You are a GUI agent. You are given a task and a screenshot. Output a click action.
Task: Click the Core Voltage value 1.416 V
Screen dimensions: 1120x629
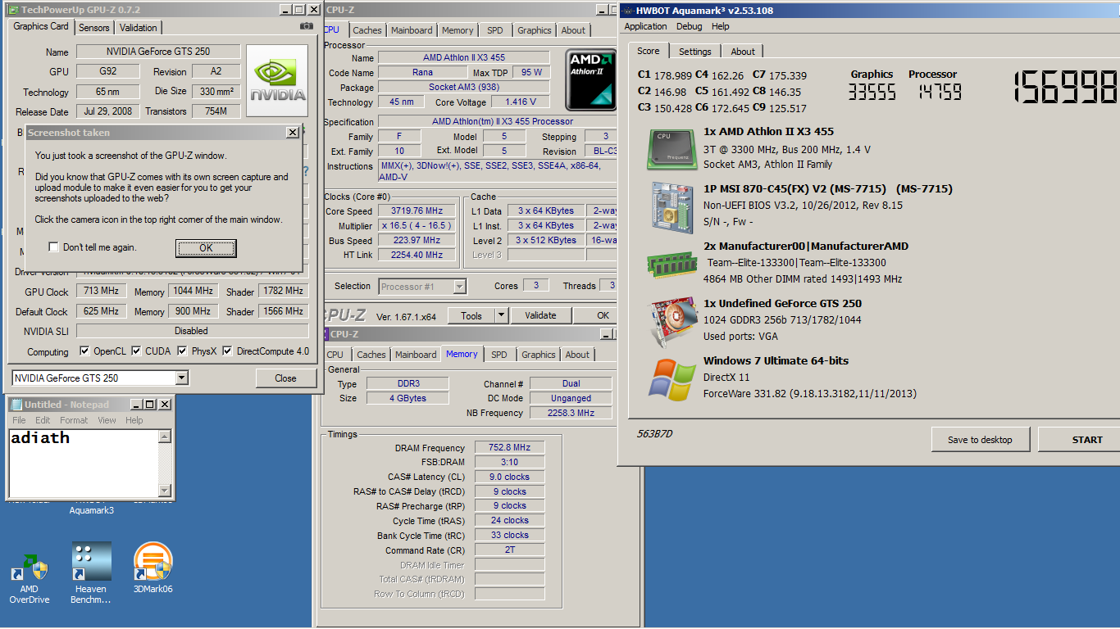click(521, 102)
